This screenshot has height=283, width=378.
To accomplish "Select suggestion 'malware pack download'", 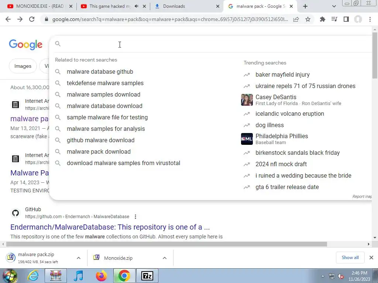I will point(99,151).
